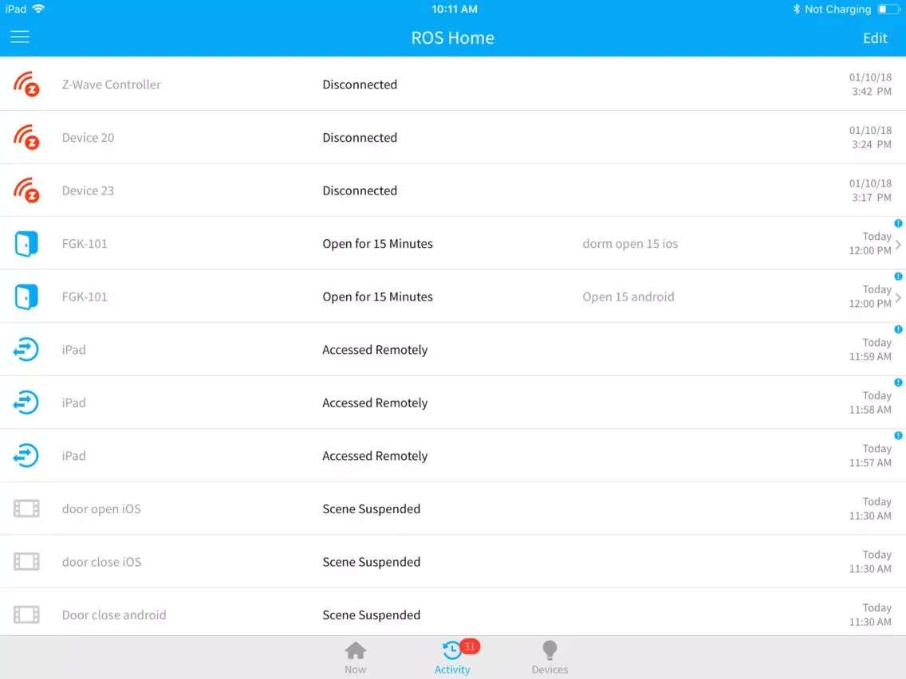Select Device 23 Z-Wave icon
The width and height of the screenshot is (906, 679).
point(26,190)
